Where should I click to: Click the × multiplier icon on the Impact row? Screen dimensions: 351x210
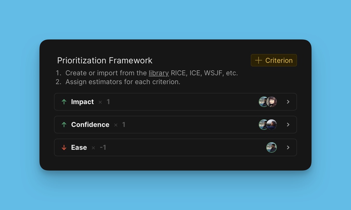(x=100, y=102)
